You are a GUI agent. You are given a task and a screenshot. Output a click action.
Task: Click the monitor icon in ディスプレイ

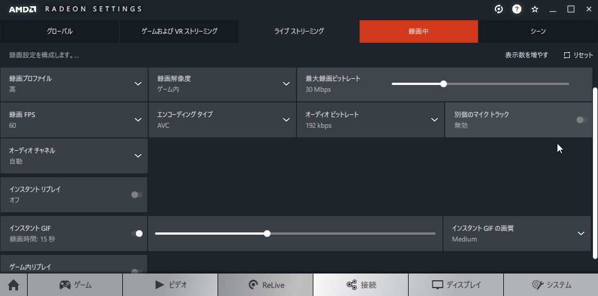click(437, 285)
